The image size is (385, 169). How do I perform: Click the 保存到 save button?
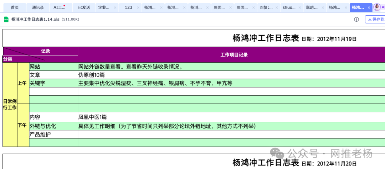375,19
